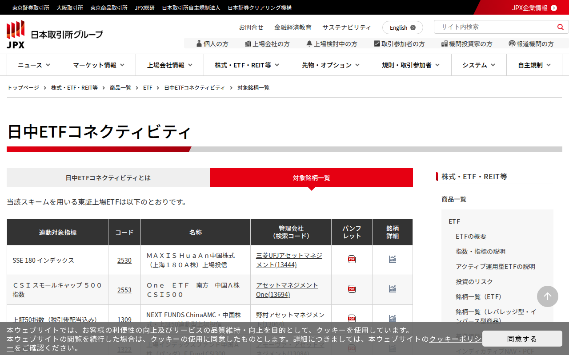Expand the 自主規制 menu

534,65
